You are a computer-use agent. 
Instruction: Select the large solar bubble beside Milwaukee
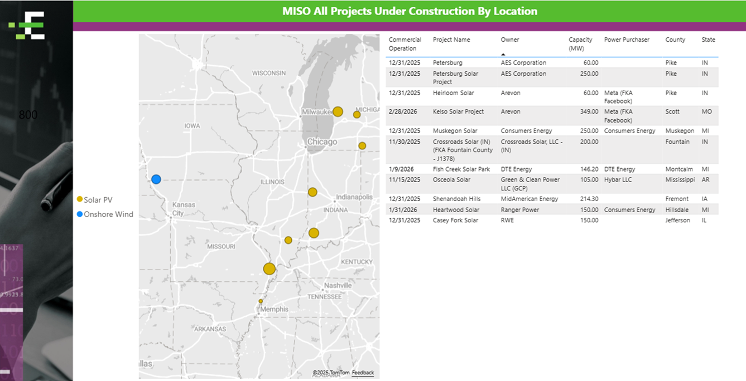[338, 111]
